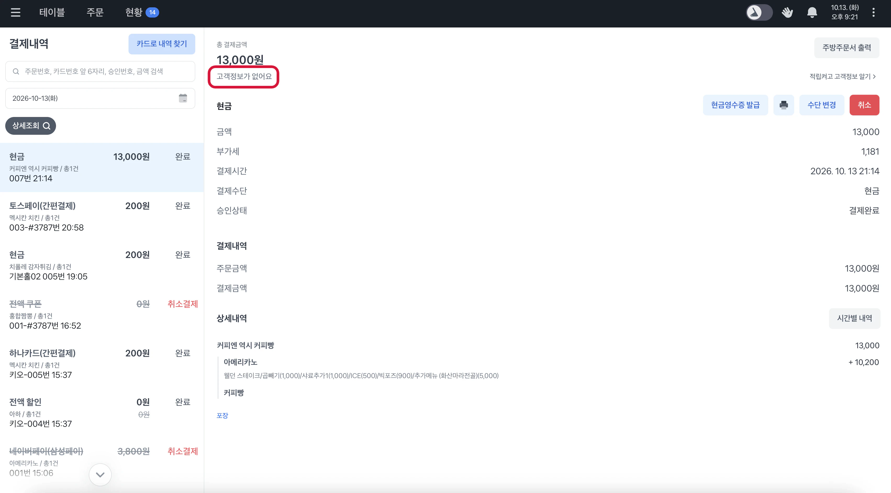Select the cancelled 전액 쿠폰 row
This screenshot has width=891, height=493.
pos(102,315)
